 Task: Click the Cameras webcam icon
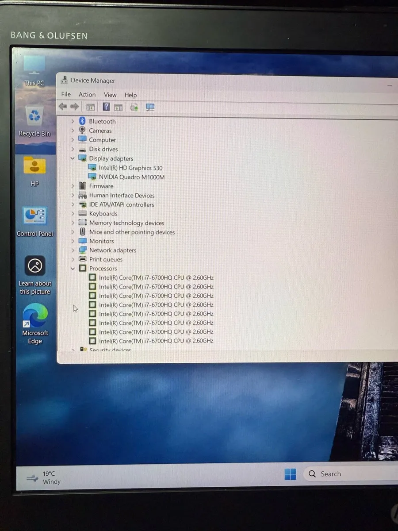click(x=82, y=130)
